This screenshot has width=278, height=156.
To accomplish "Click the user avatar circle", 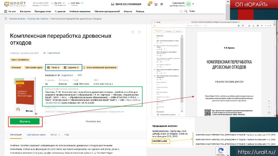I will pos(188,4).
